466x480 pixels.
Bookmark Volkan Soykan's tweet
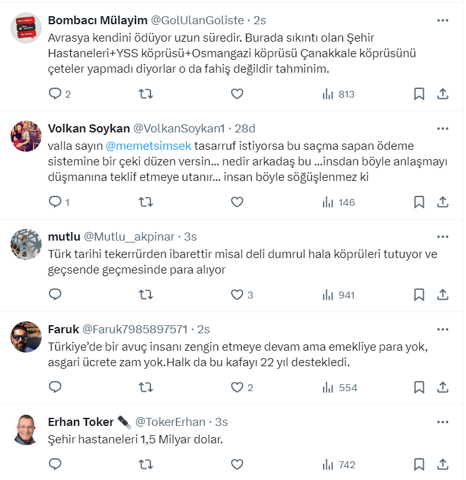[x=419, y=202]
